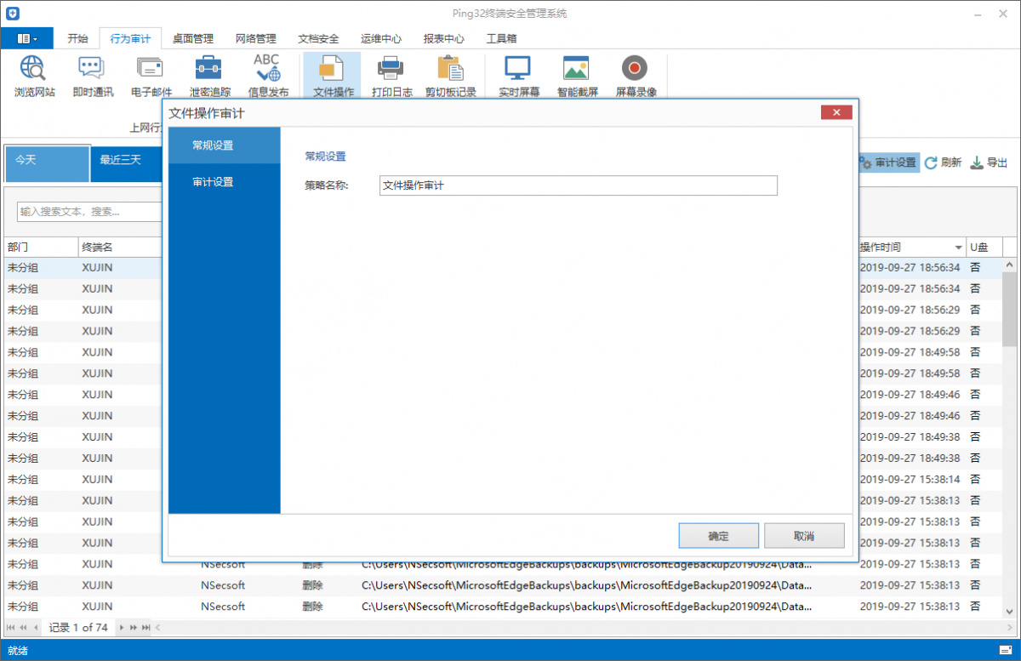The height and width of the screenshot is (661, 1021).
Task: Sort by the 部门 column header
Action: coord(41,247)
